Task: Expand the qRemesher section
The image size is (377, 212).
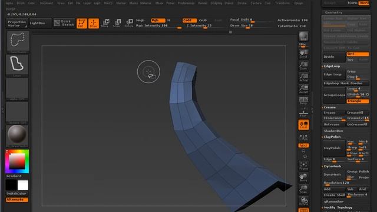Action: (333, 201)
